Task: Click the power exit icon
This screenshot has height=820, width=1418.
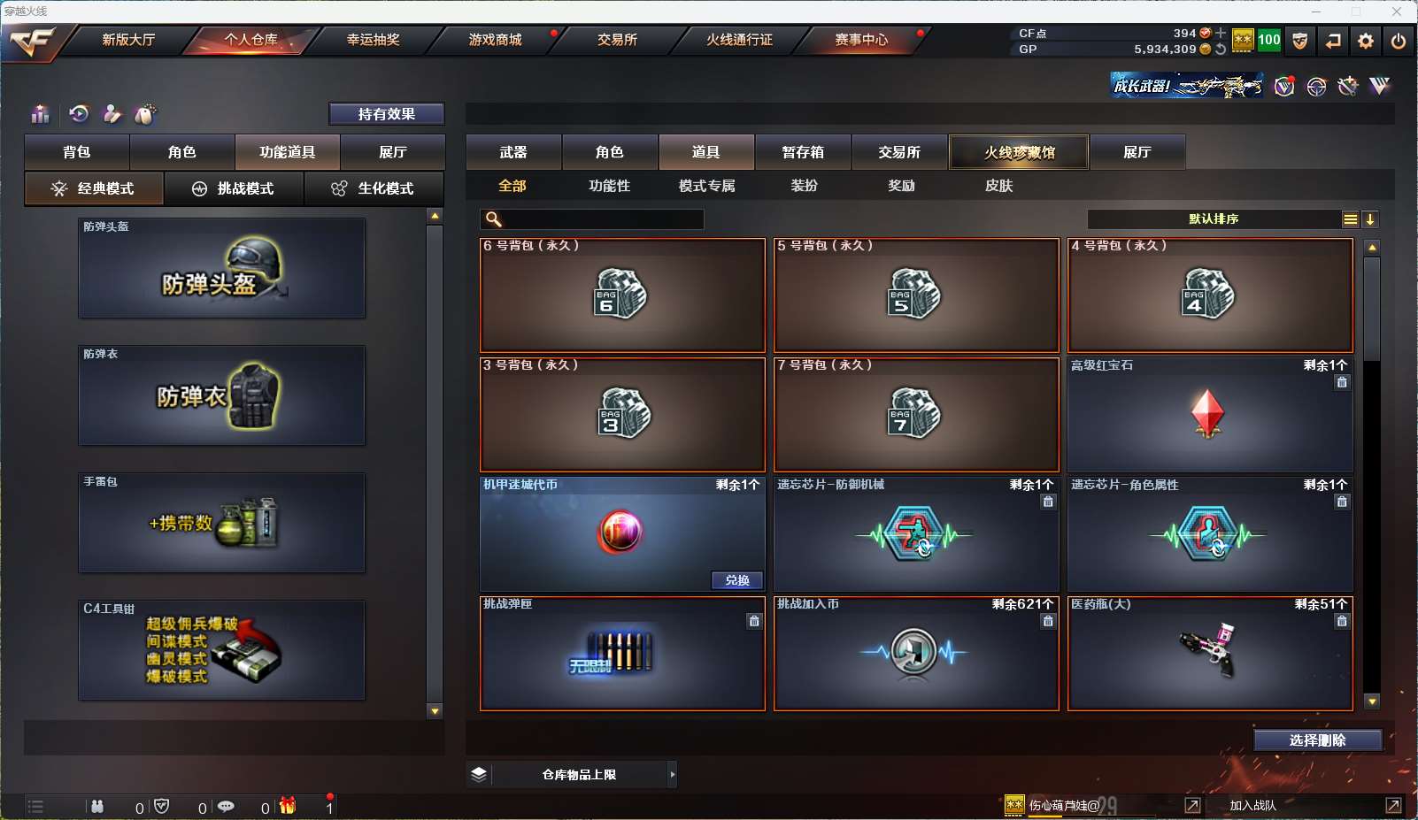Action: [x=1399, y=41]
